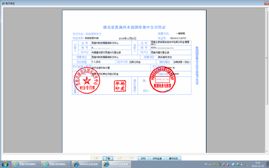Open third taskbar 财政综合业务系统 IE window
The width and height of the screenshot is (269, 168).
click(86, 164)
